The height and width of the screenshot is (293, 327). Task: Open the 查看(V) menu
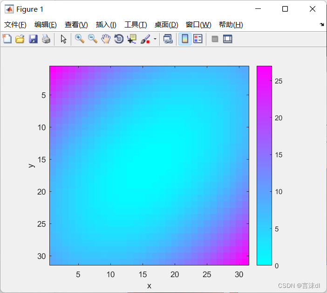click(76, 25)
